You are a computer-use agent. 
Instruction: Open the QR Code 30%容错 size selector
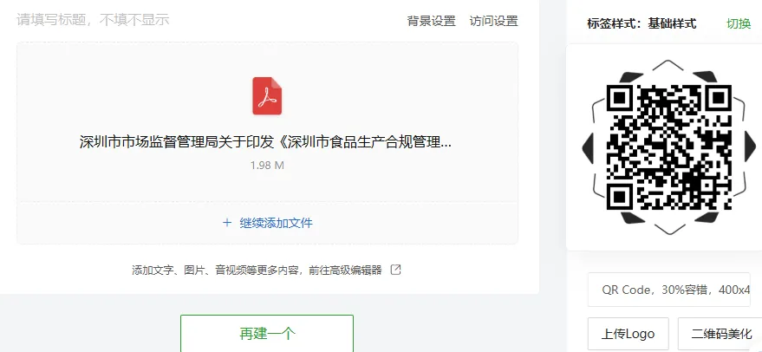[x=668, y=290]
